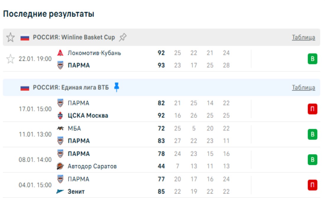Click the Локомотив-Кубань team logo

coord(60,53)
